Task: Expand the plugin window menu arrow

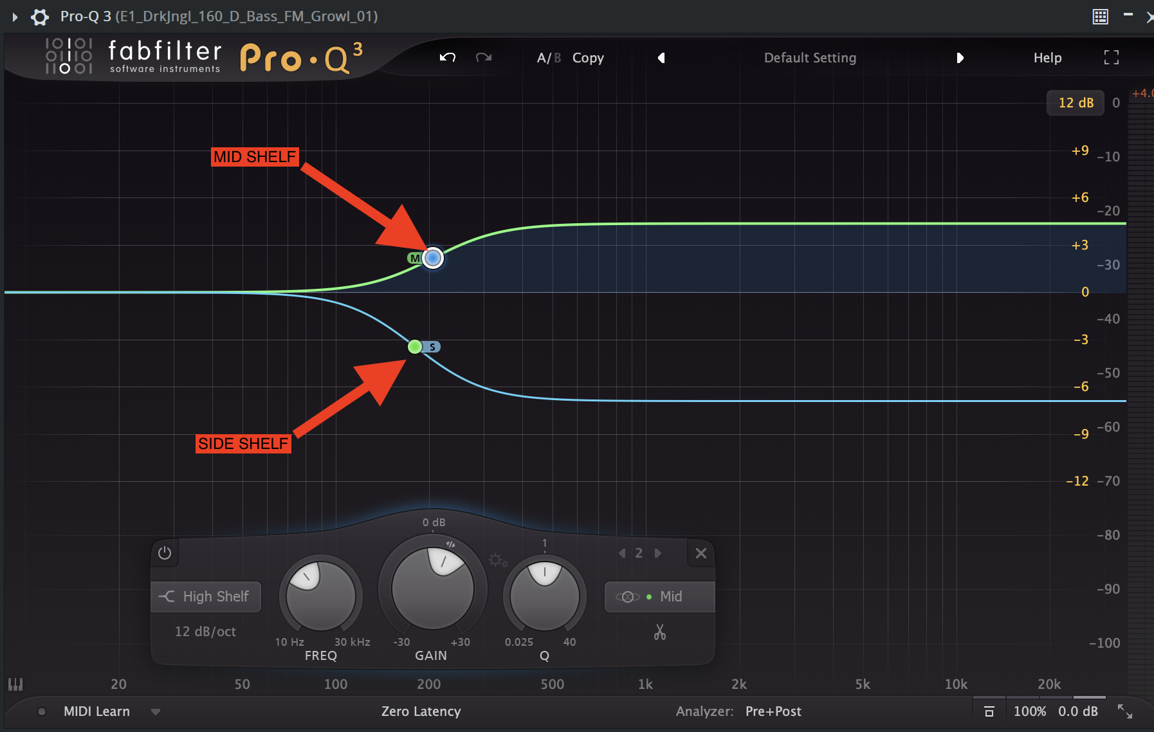Action: tap(14, 17)
